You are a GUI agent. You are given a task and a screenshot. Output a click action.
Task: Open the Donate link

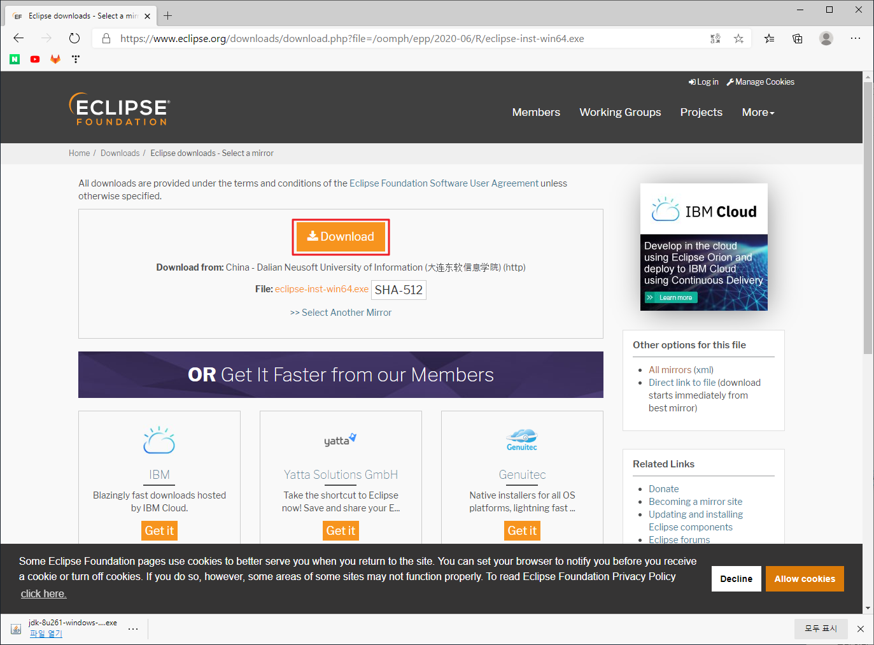click(x=663, y=489)
